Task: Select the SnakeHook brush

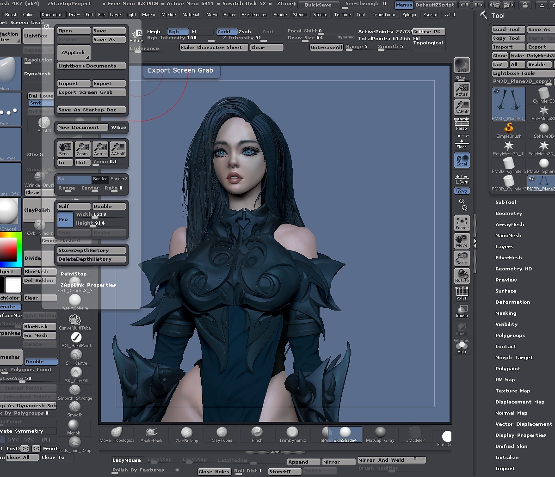Action: coord(152,434)
